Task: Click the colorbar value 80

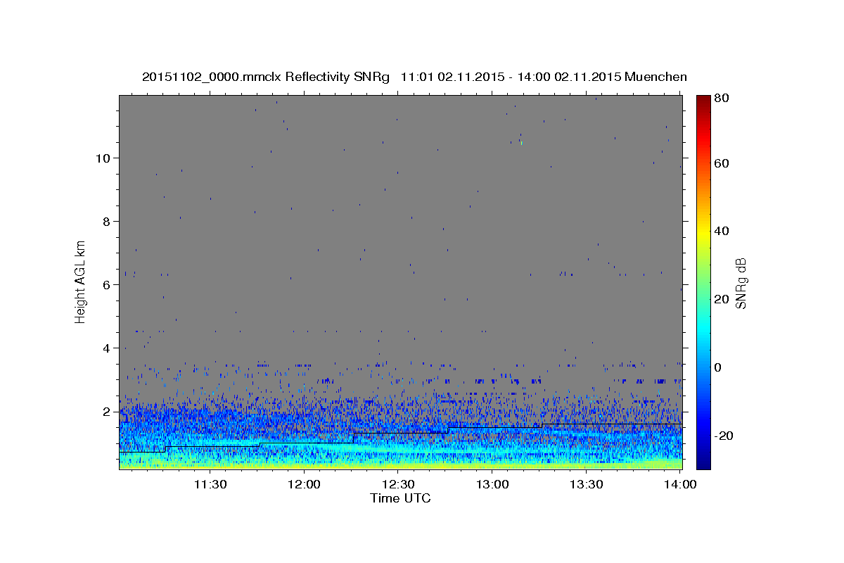Action: pyautogui.click(x=721, y=99)
